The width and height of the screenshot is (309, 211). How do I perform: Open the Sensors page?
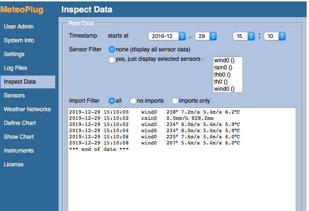(14, 96)
